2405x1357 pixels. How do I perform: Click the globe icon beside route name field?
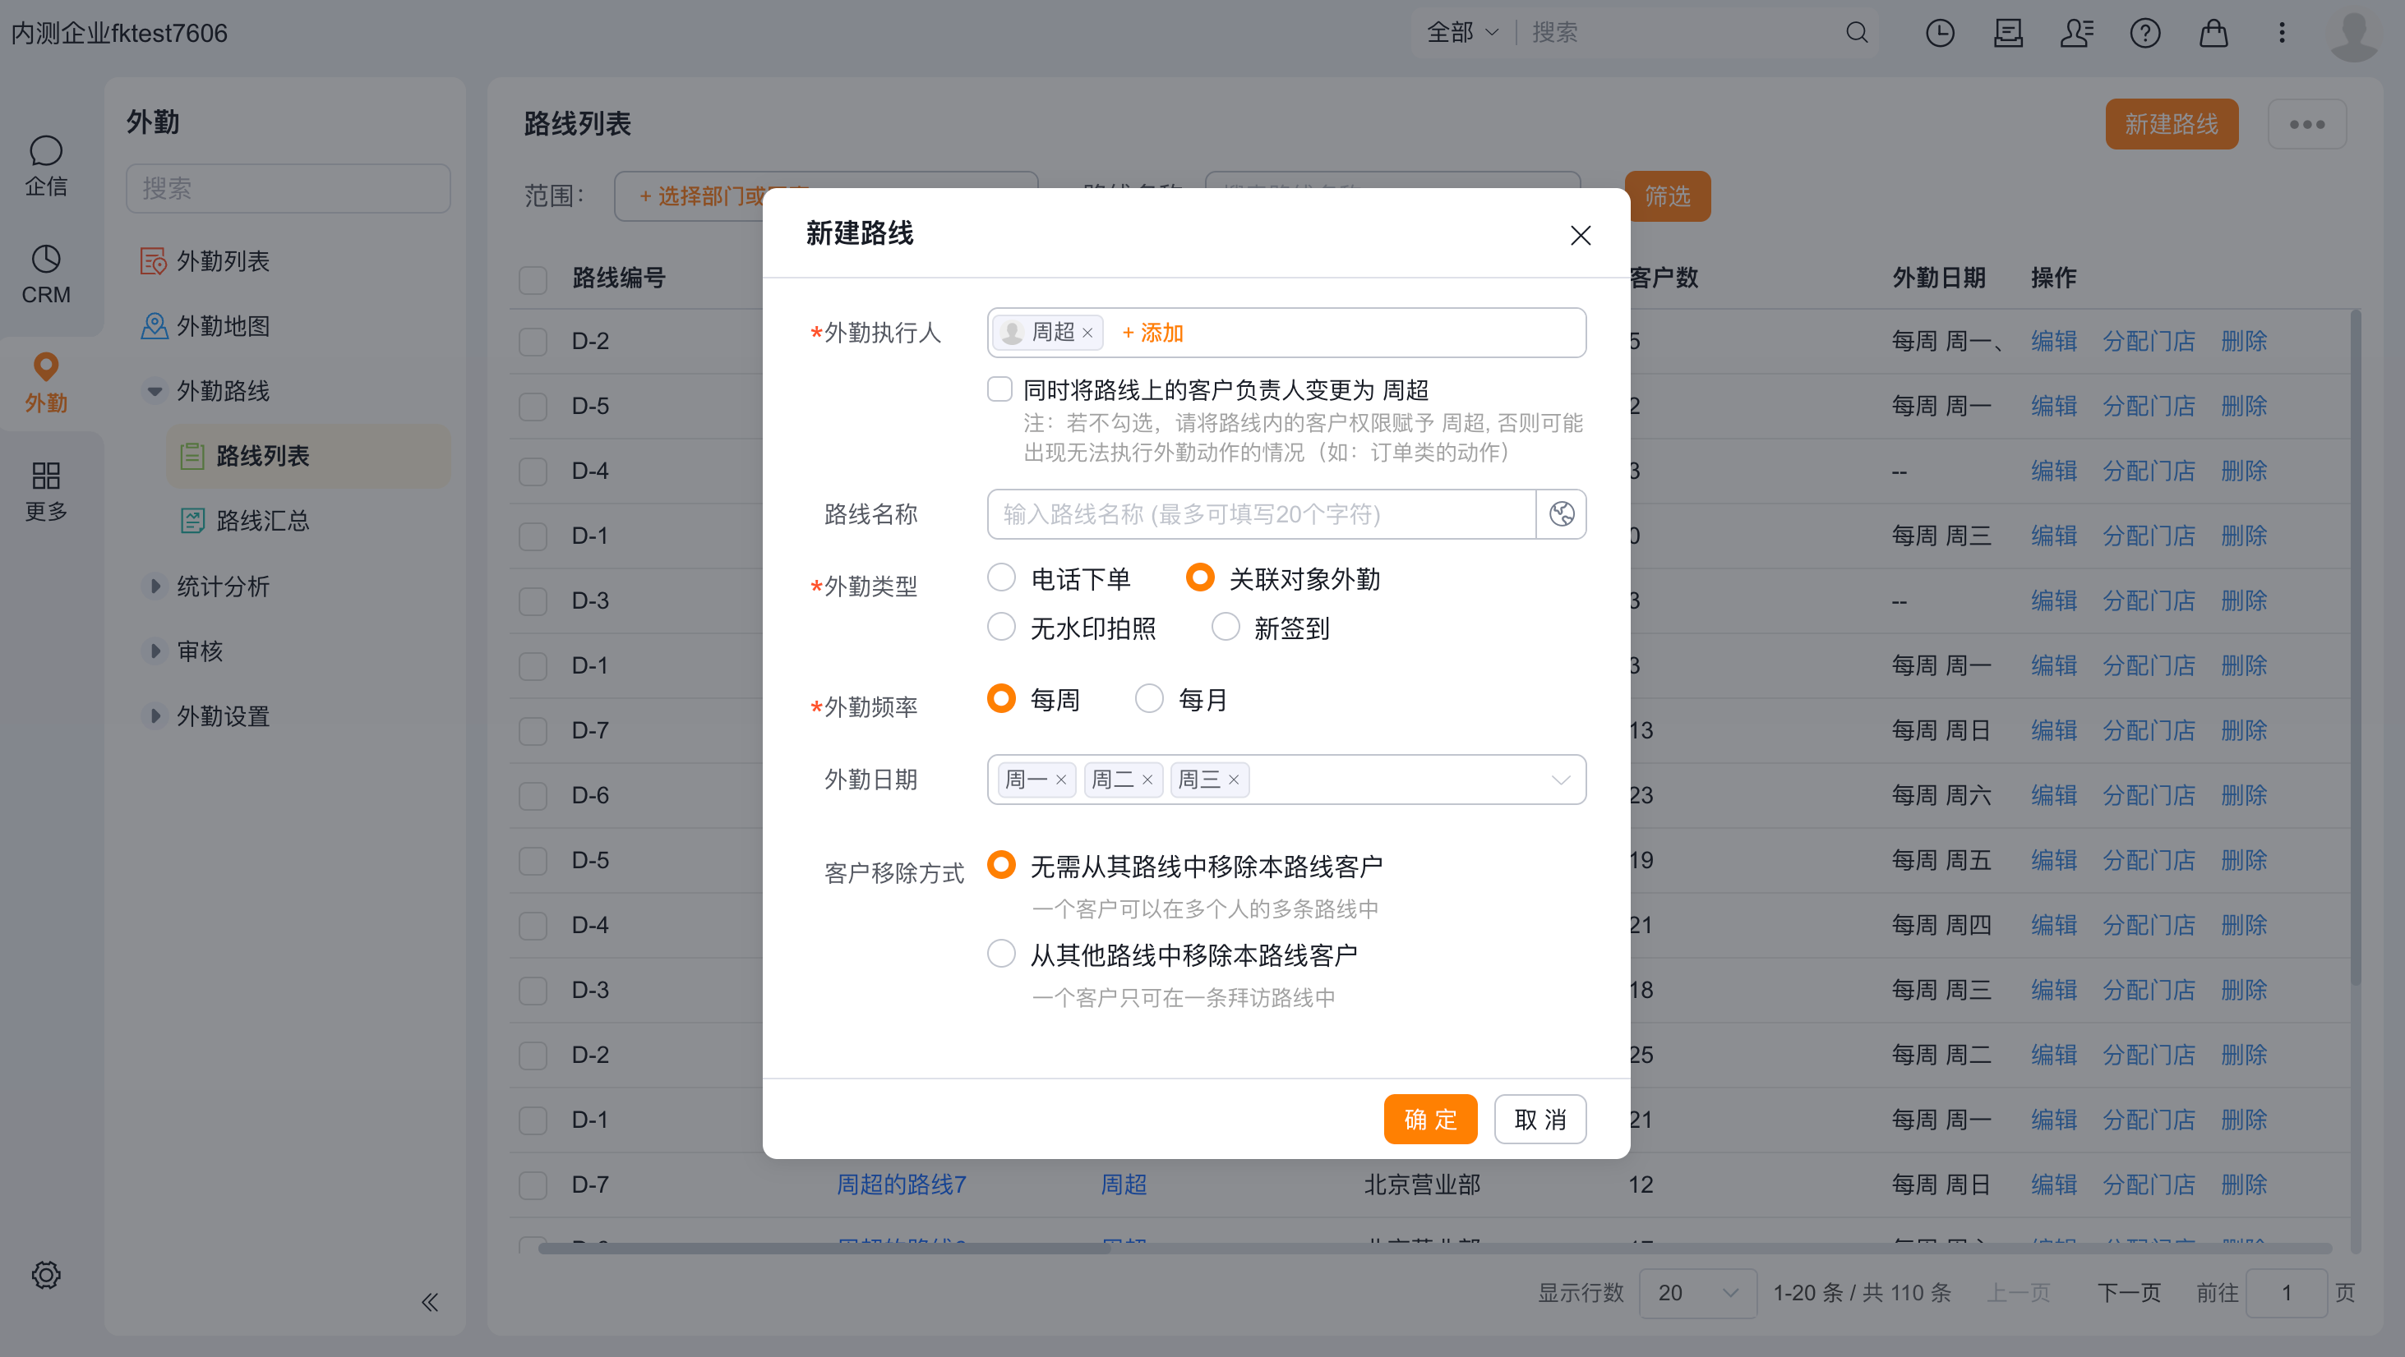point(1562,513)
